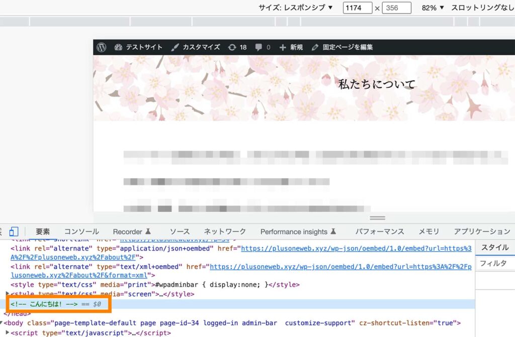The image size is (515, 337).
Task: Click the width input showing 1174
Action: [357, 8]
